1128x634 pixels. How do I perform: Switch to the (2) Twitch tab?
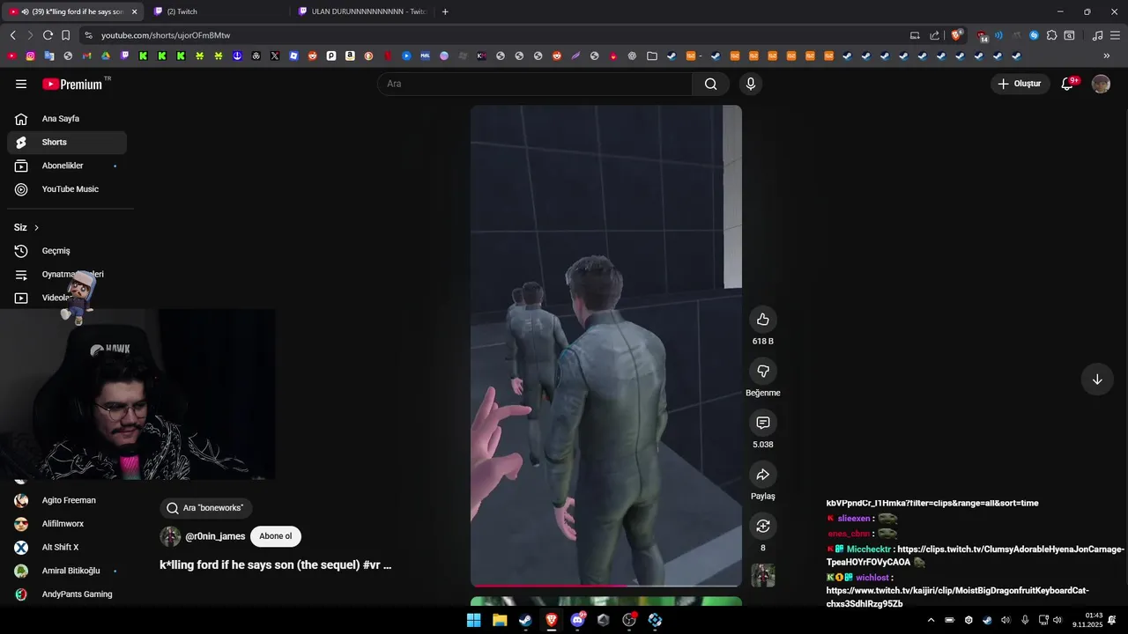pos(220,11)
